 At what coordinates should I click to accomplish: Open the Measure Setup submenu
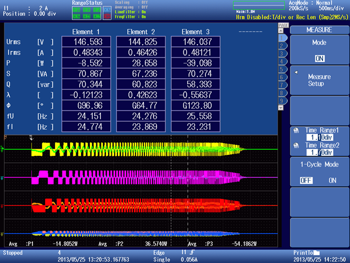[320, 80]
